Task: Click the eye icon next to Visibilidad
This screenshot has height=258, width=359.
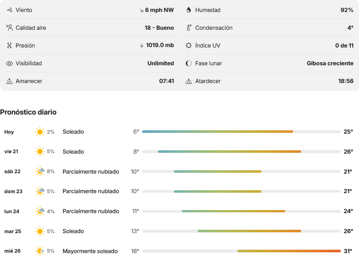Action: (9, 64)
